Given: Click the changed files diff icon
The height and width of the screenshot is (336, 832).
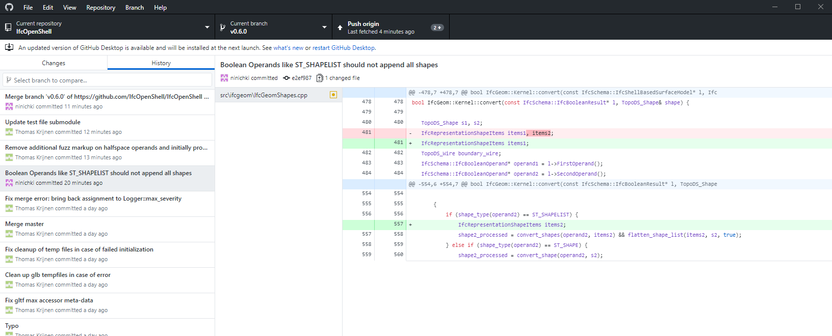Looking at the screenshot, I should 320,78.
